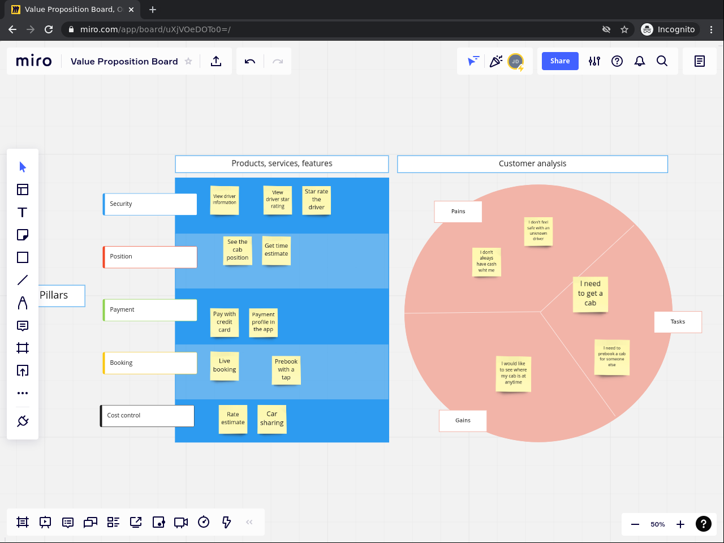Open board settings sliders icon
Viewport: 724px width, 543px height.
[594, 61]
